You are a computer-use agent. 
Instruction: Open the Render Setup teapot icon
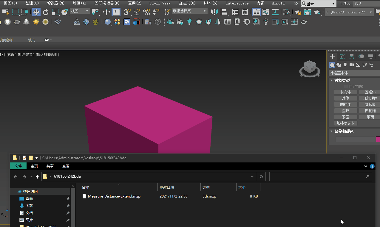298,12
